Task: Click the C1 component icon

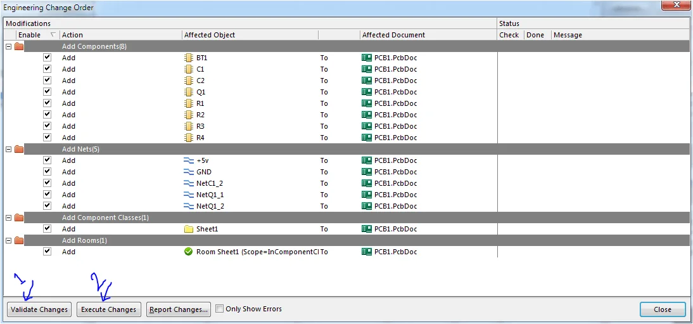Action: [189, 69]
